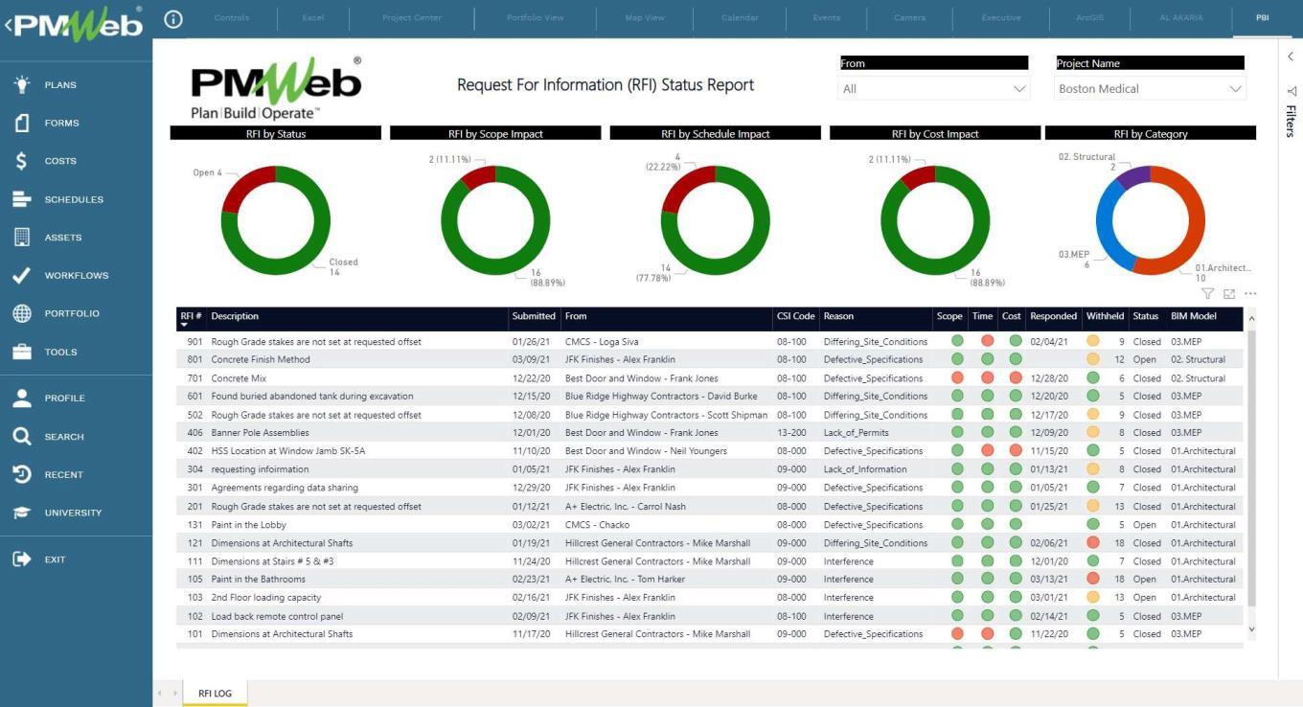Switch to the Excel tab
Viewport: 1303px width, 707px height.
(x=313, y=18)
